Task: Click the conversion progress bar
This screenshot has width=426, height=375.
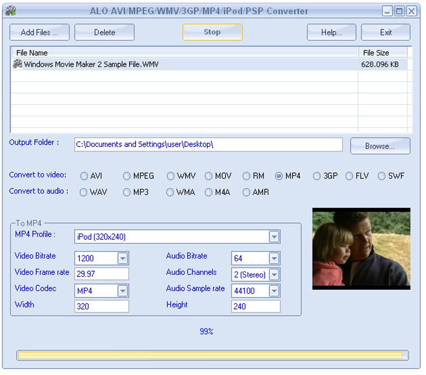Action: click(212, 355)
